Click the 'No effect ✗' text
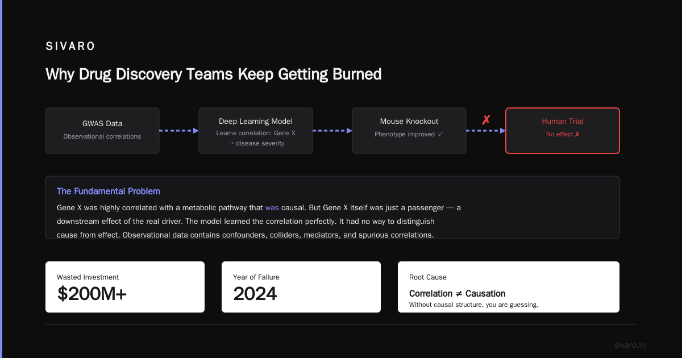 [563, 134]
